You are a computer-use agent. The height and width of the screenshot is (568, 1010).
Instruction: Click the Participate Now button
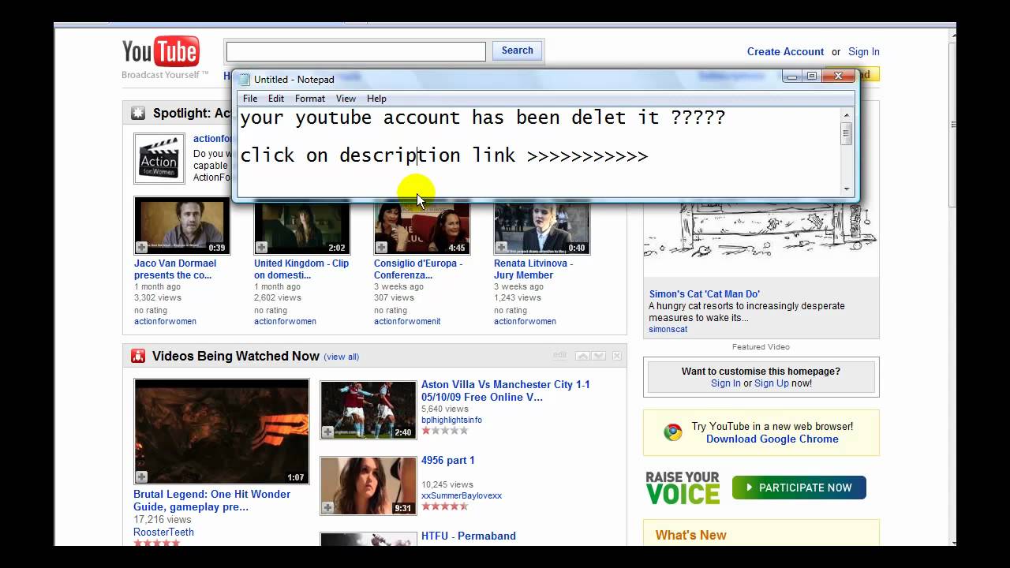[x=799, y=488]
